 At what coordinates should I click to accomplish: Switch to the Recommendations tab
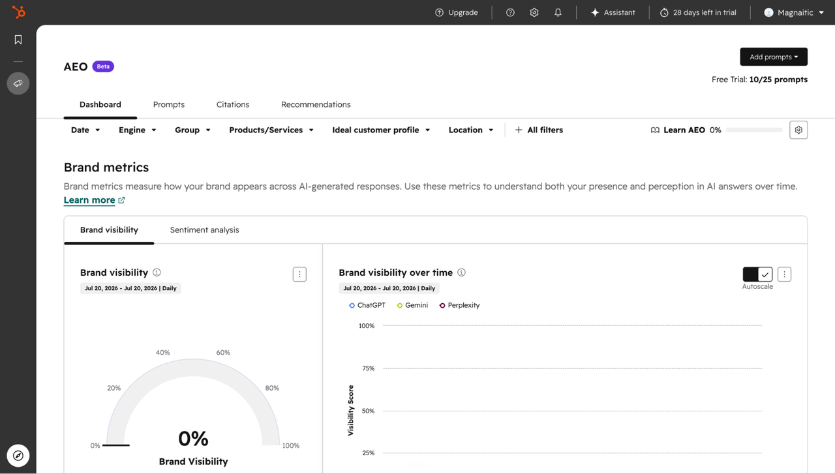point(316,104)
